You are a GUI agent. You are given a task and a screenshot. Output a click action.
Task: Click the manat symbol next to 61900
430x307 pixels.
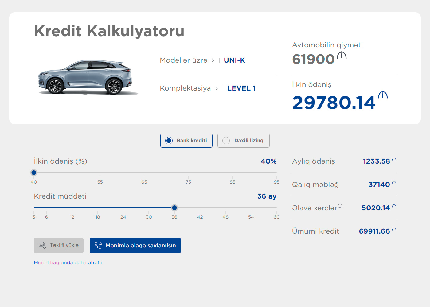[342, 55]
